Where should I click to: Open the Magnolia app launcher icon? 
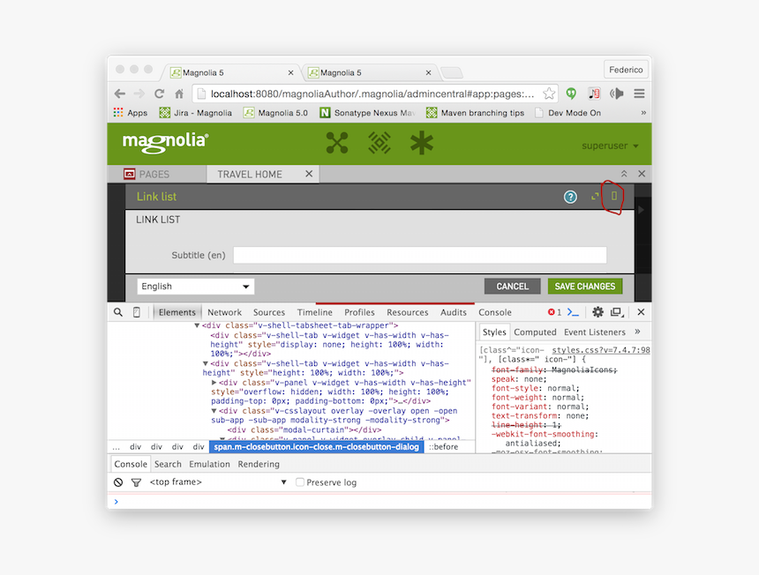(337, 143)
